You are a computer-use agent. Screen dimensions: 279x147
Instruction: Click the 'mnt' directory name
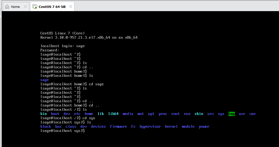(x=141, y=114)
